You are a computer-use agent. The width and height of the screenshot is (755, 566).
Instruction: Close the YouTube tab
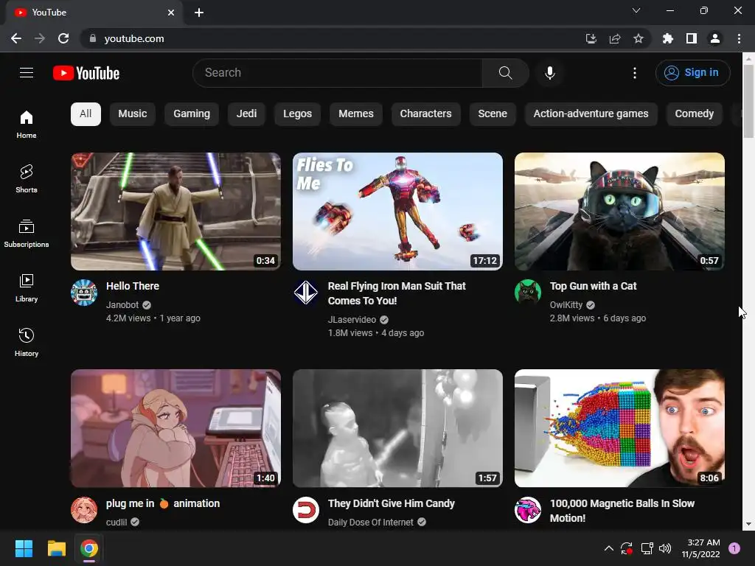[x=171, y=13]
